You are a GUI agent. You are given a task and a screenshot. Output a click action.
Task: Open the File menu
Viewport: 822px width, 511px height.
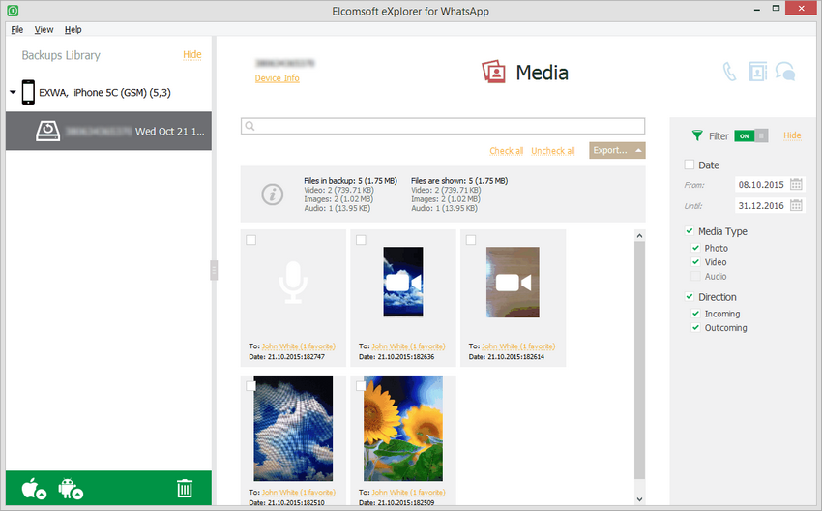17,30
